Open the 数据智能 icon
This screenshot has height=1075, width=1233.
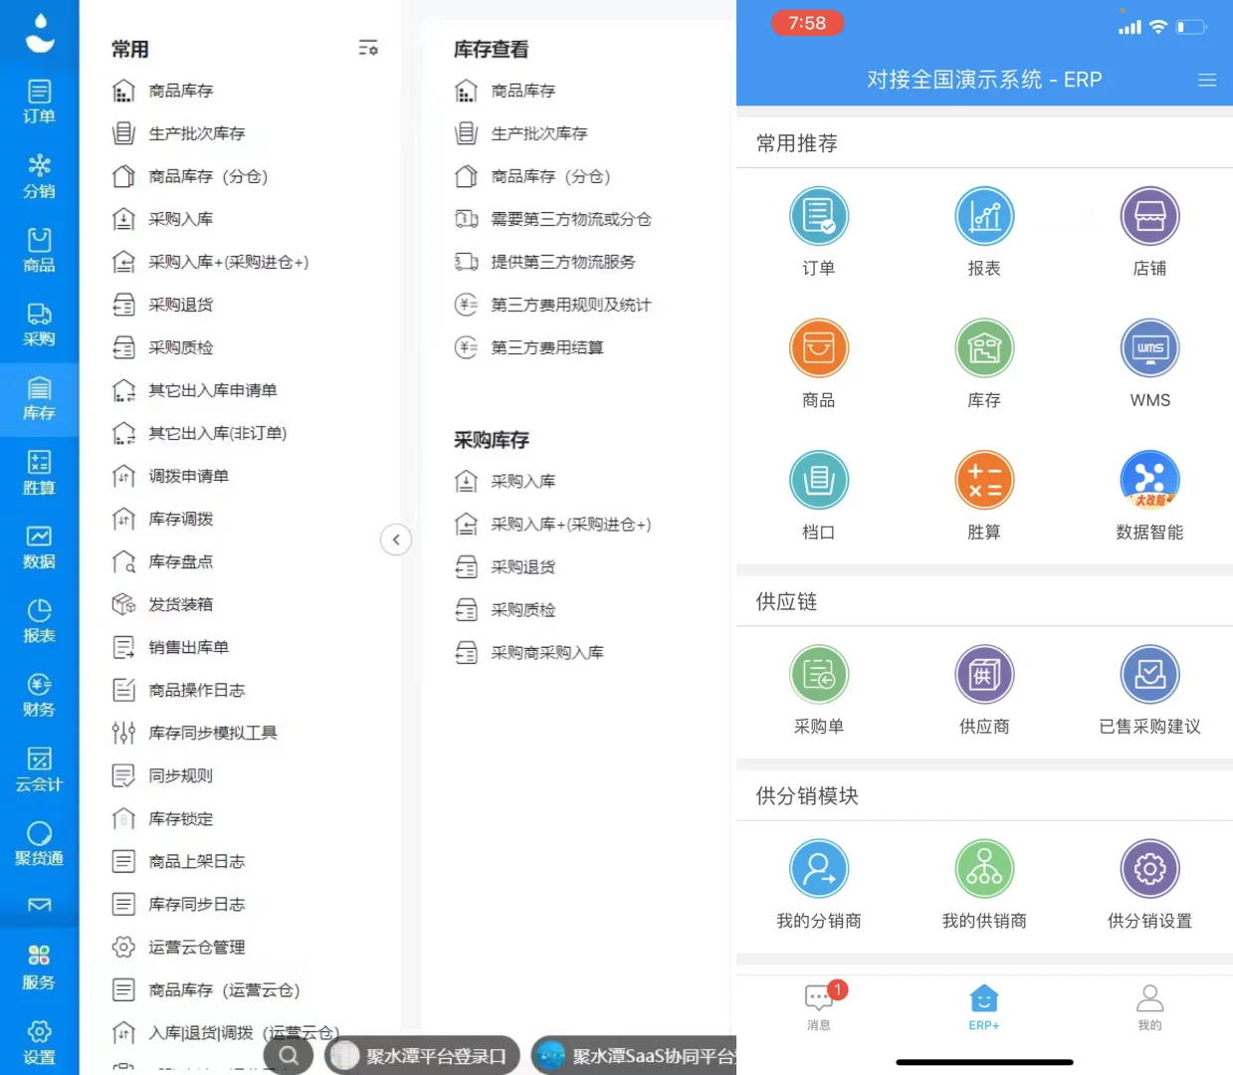click(x=1149, y=481)
